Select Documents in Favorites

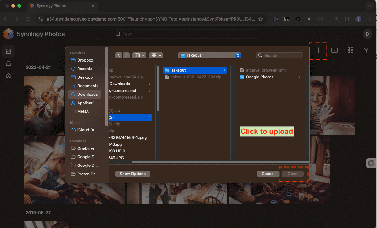(85, 86)
